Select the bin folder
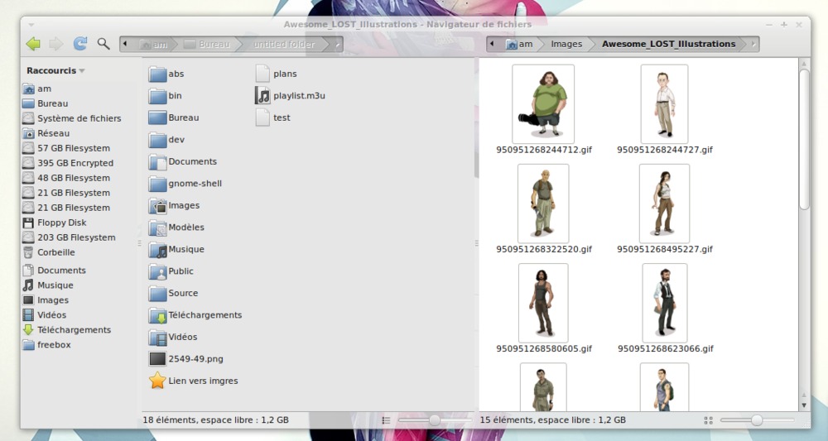This screenshot has height=441, width=828. pos(166,96)
